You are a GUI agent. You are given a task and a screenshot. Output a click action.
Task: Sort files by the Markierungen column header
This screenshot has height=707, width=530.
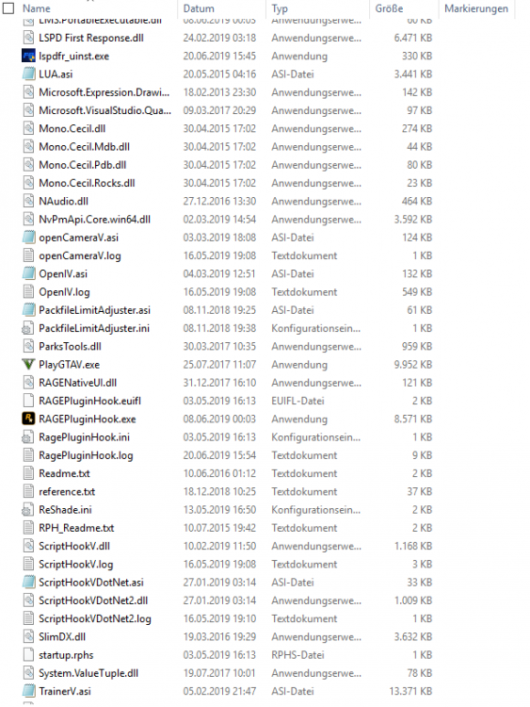[476, 8]
